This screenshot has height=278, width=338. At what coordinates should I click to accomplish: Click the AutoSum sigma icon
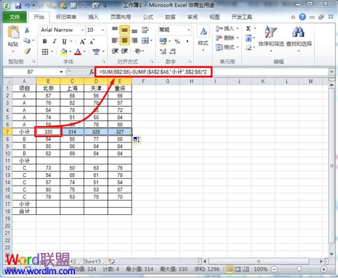(x=249, y=29)
